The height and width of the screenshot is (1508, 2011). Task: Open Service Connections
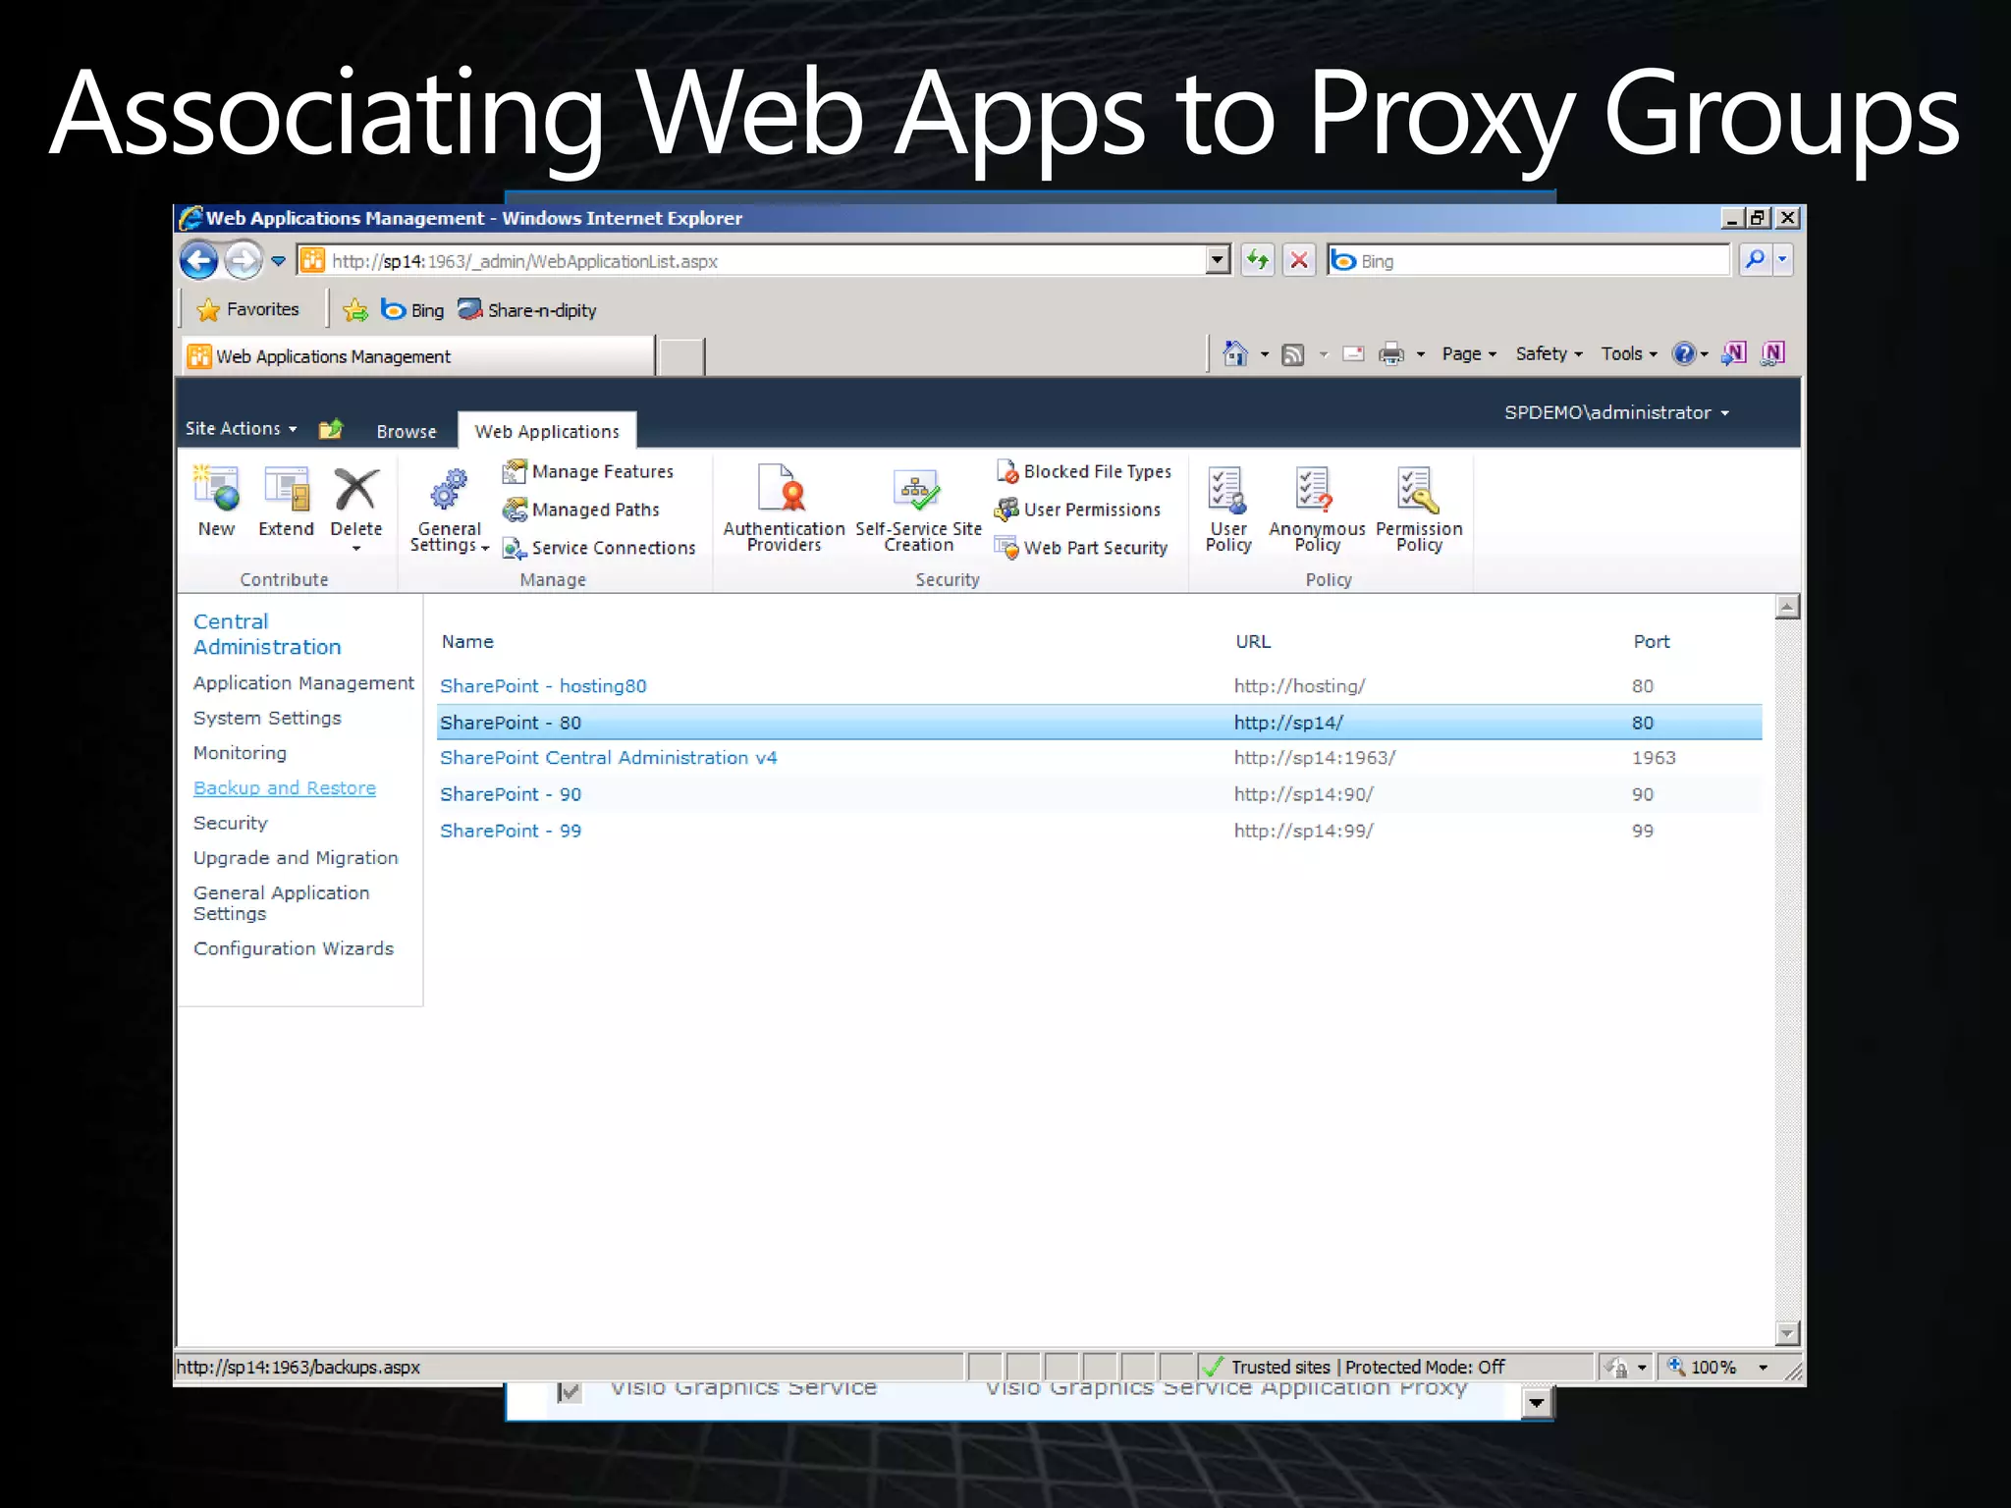tap(599, 548)
